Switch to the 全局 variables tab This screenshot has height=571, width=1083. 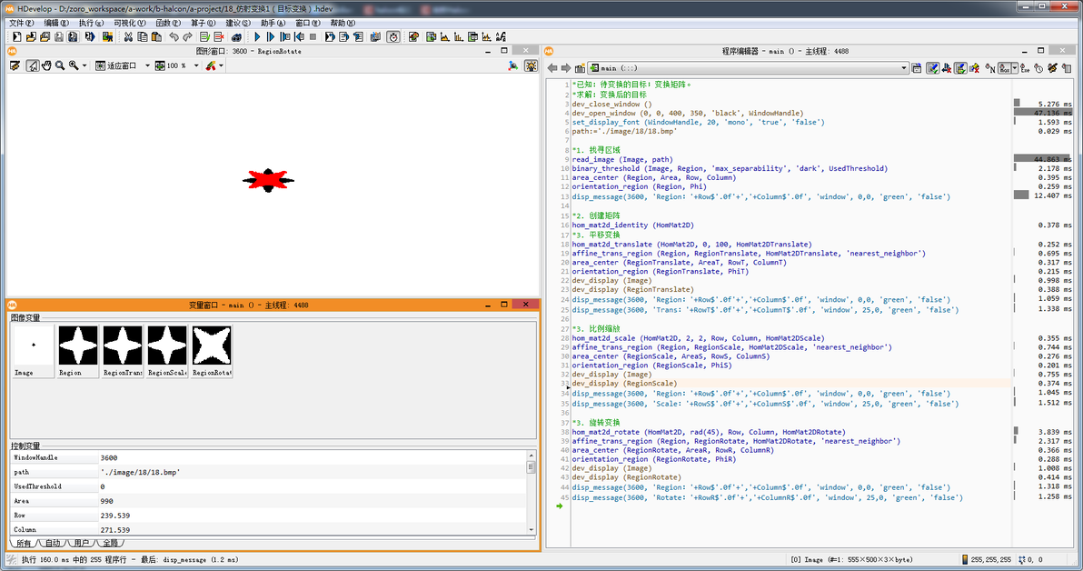tap(110, 543)
